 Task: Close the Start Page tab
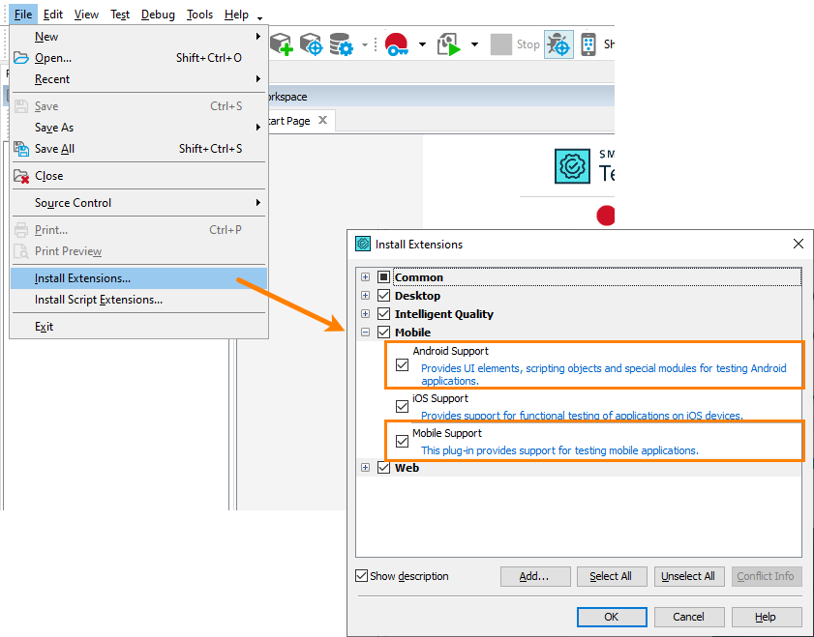point(323,121)
